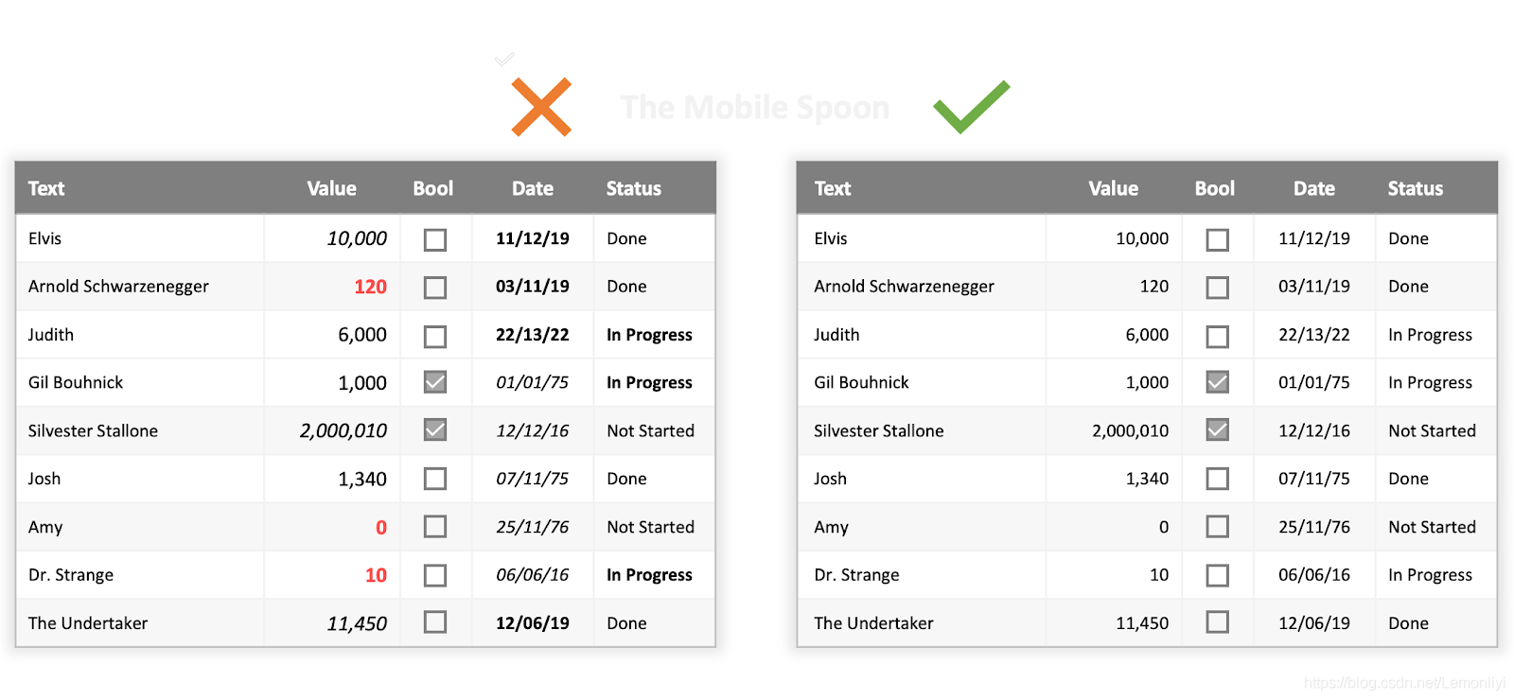
Task: Click the small faint gray checkmark icon
Action: tap(504, 59)
